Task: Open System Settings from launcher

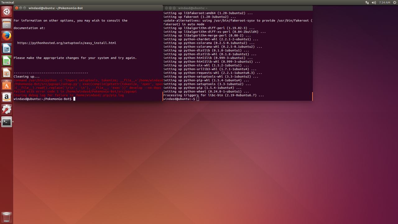Action: click(x=7, y=110)
